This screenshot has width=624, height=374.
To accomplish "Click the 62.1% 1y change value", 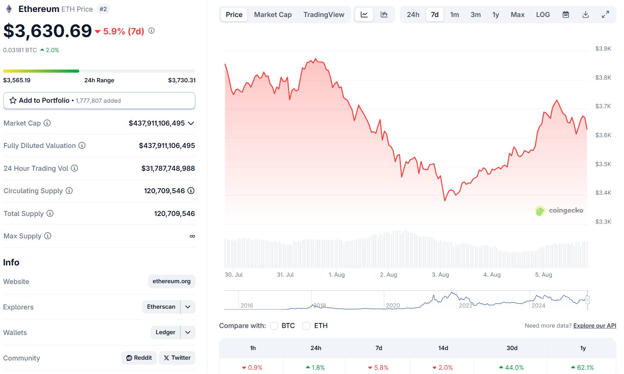I will tap(582, 367).
